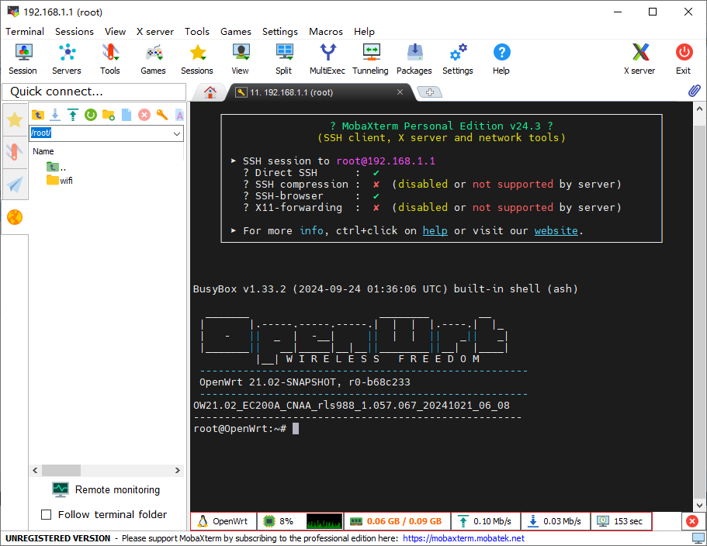This screenshot has height=546, width=707.
Task: Click the terminal scroll down arrow
Action: pos(699,506)
